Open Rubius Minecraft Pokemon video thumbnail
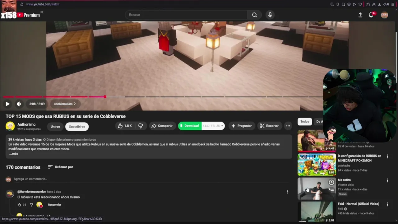The image size is (398, 224). coord(317,165)
